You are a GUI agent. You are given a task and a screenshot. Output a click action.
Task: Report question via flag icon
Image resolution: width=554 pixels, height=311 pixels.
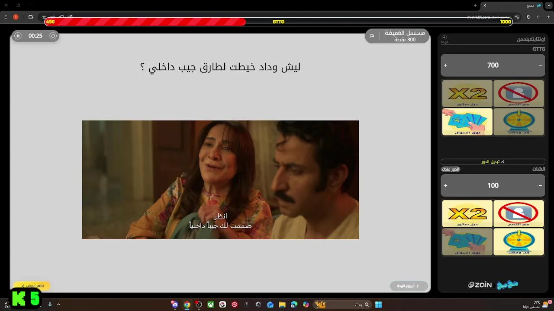(x=372, y=36)
